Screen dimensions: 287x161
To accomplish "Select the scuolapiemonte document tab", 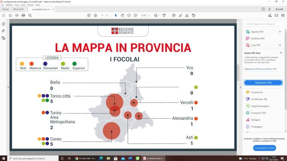I will [x=42, y=9].
